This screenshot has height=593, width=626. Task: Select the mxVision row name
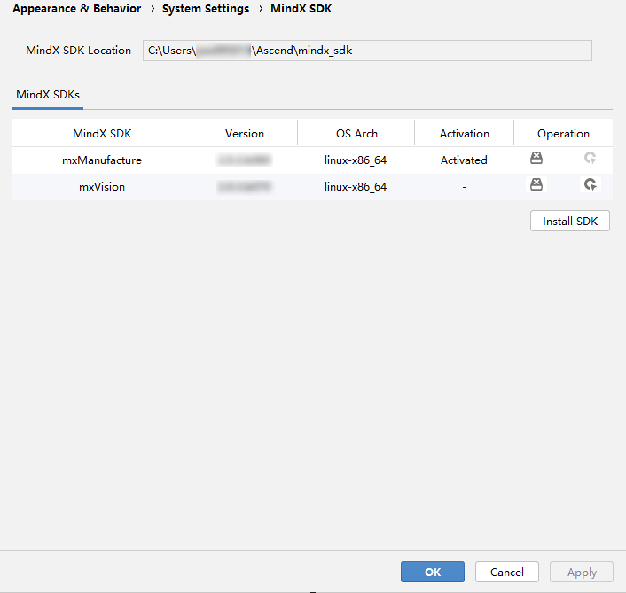[102, 187]
